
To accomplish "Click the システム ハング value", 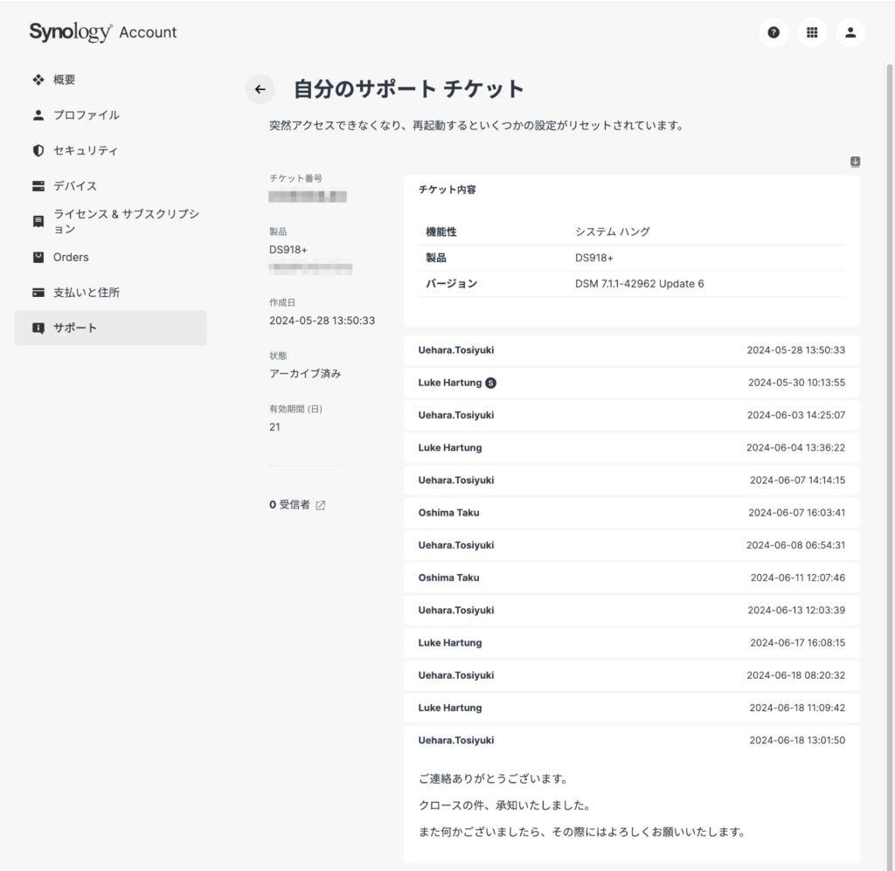I will 613,232.
